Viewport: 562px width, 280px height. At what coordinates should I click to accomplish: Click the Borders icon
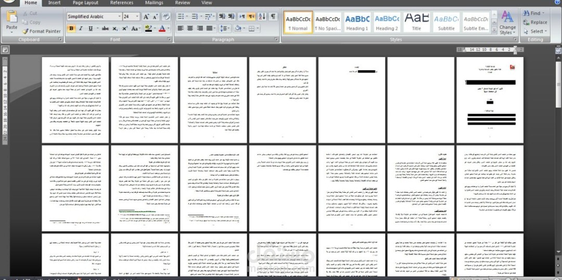[252, 28]
